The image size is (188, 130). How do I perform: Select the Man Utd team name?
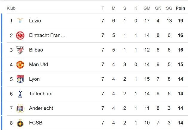point(38,65)
